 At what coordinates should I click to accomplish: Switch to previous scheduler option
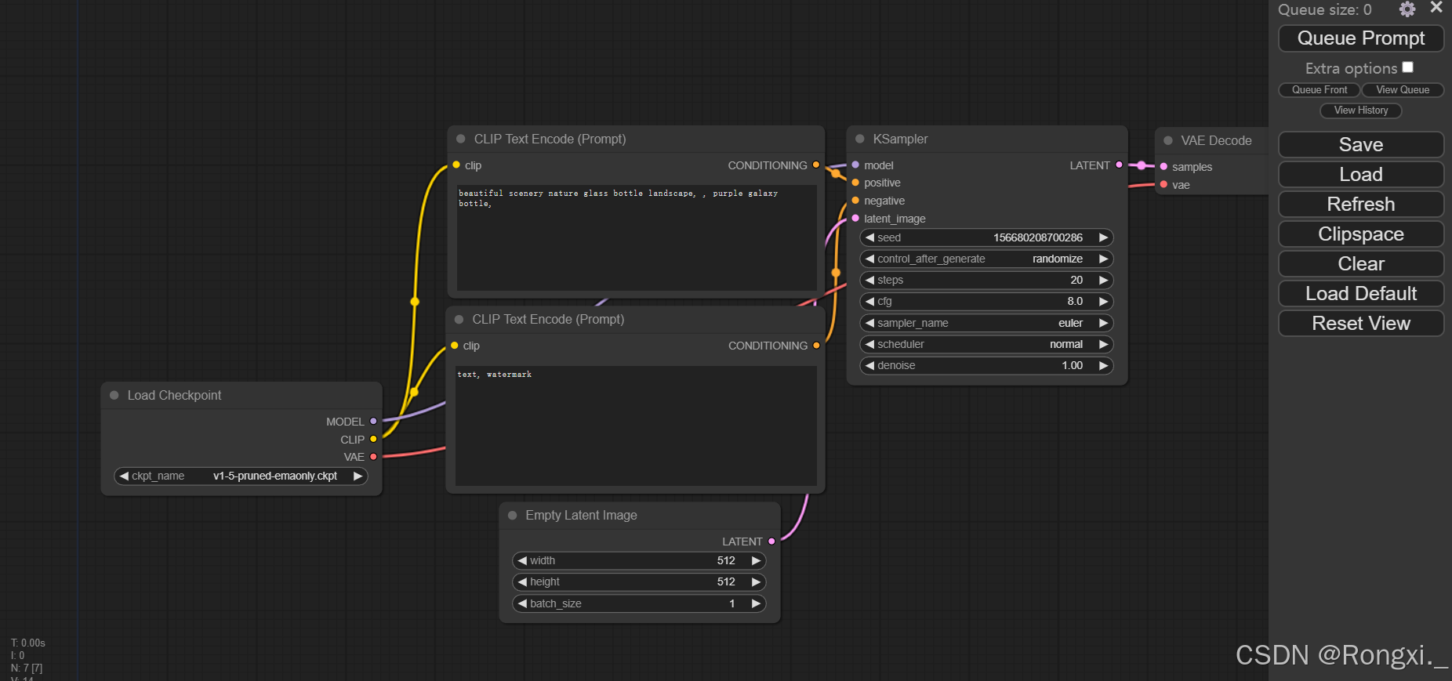point(869,344)
